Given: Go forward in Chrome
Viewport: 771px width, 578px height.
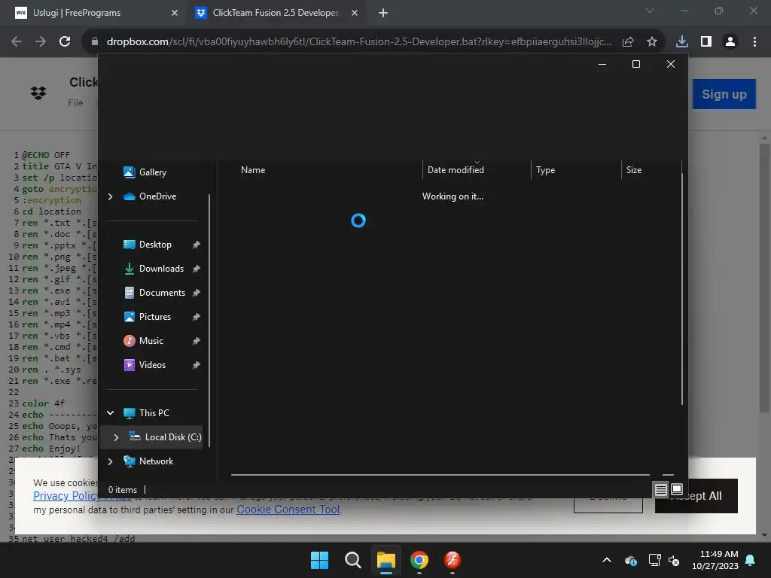Looking at the screenshot, I should click(41, 42).
